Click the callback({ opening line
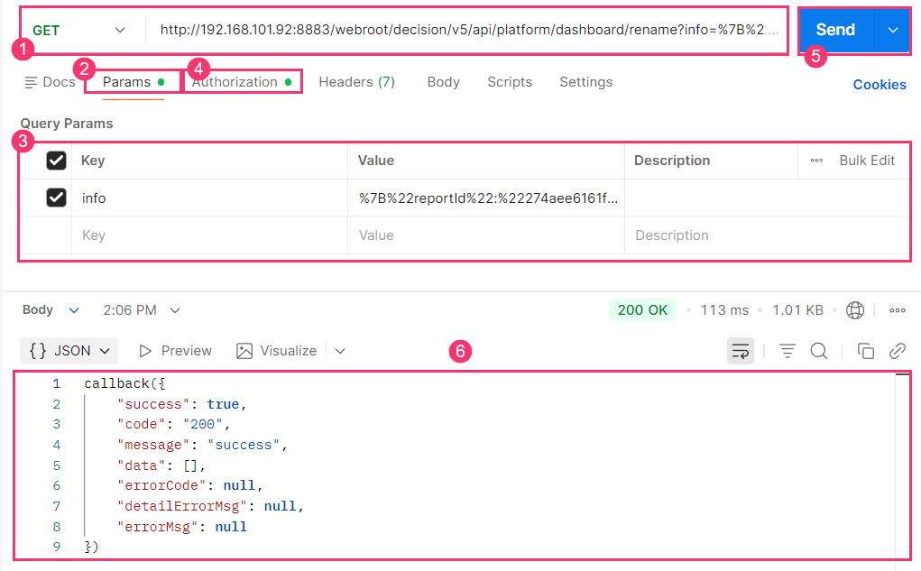Screen dimensions: 921x571 [x=124, y=383]
